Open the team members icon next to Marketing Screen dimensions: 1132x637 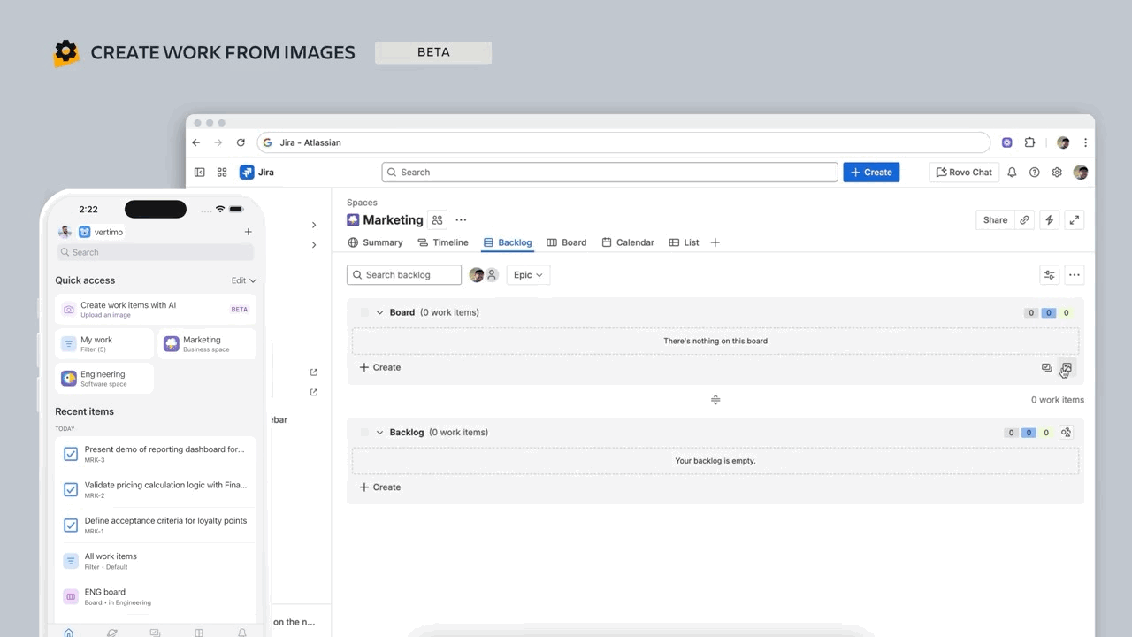point(437,220)
